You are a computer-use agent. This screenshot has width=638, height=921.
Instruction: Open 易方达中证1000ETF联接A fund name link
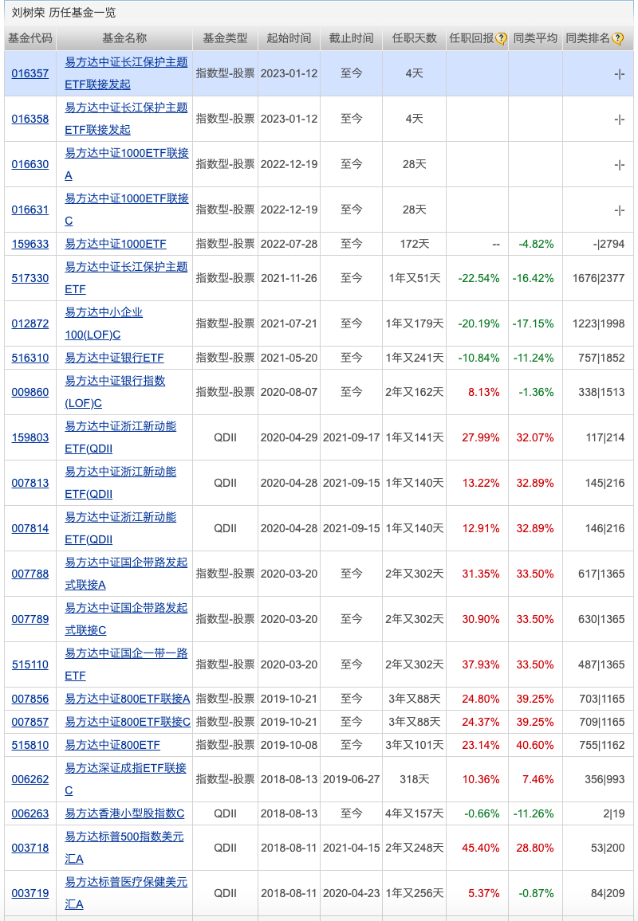pyautogui.click(x=127, y=164)
